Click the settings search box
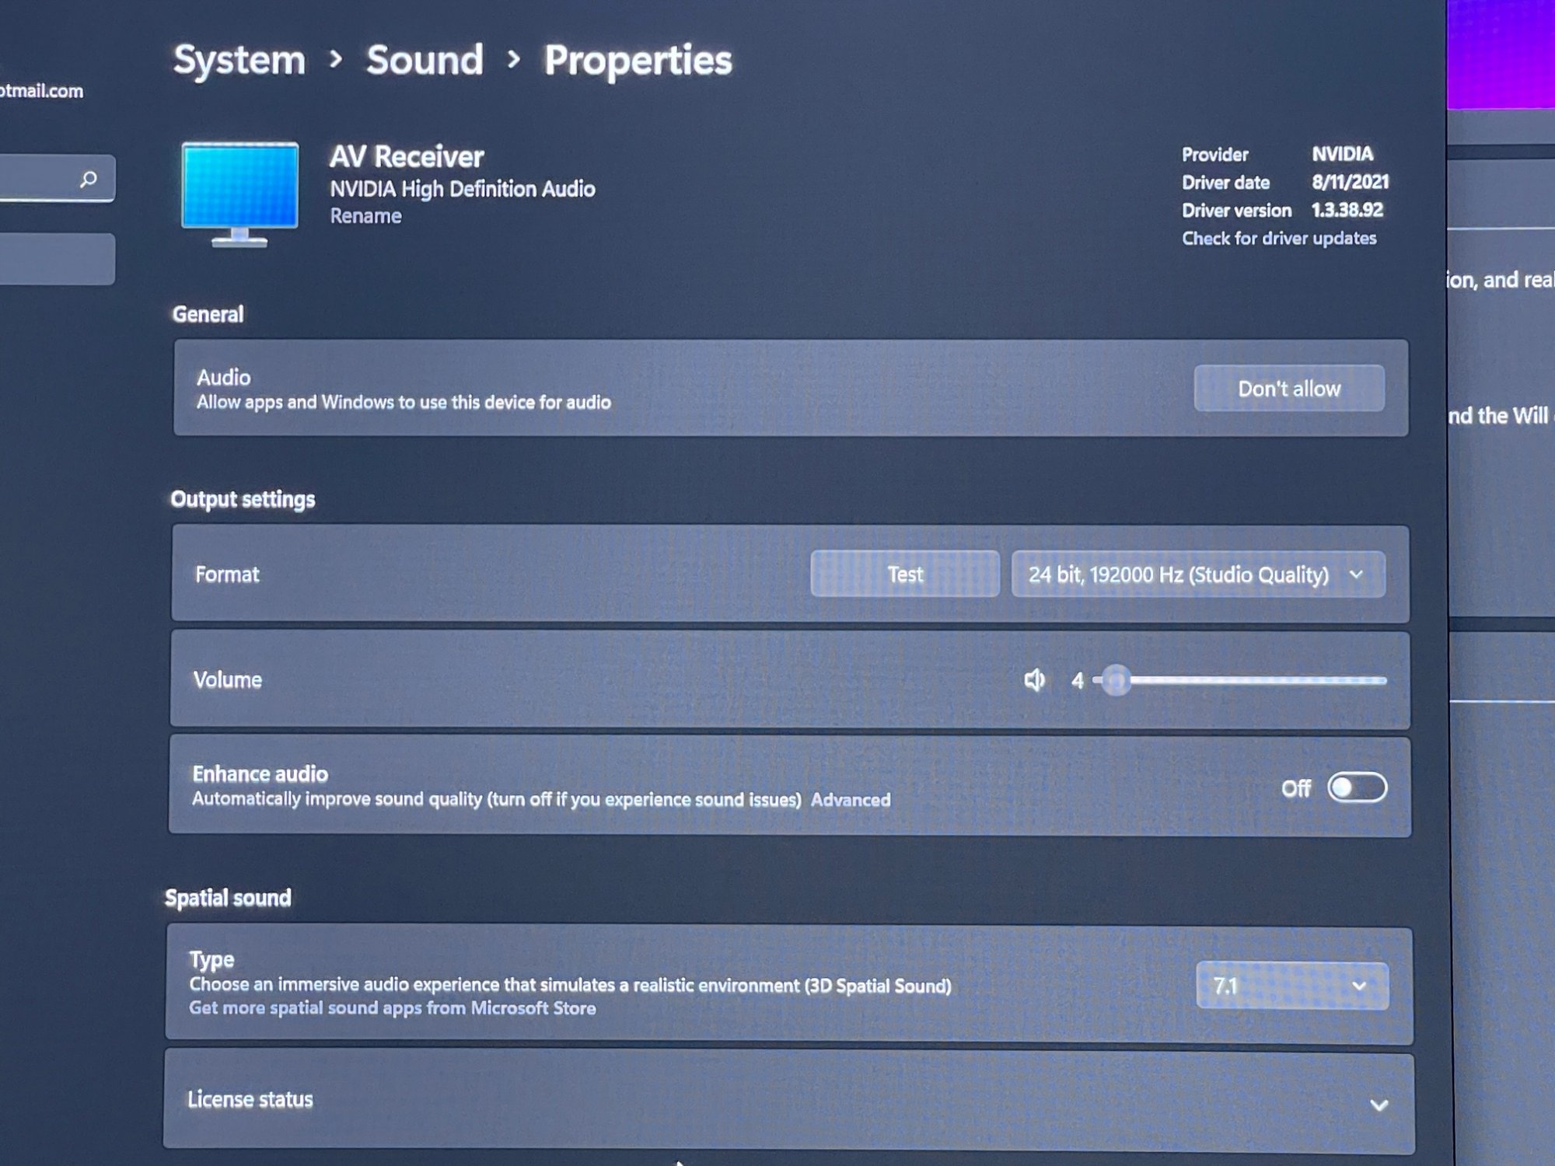This screenshot has height=1166, width=1555. tap(39, 179)
